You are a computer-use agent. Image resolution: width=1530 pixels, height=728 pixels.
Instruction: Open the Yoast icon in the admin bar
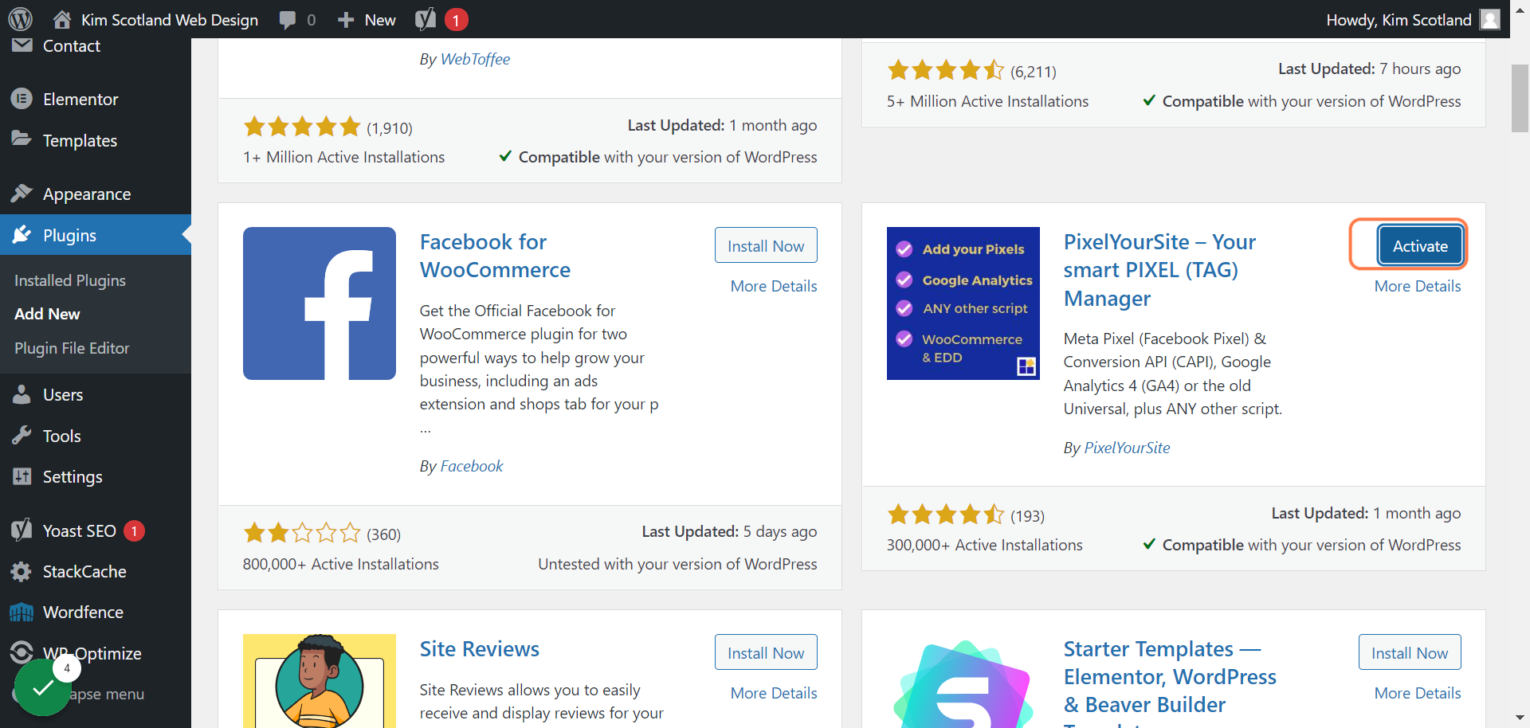coord(426,19)
